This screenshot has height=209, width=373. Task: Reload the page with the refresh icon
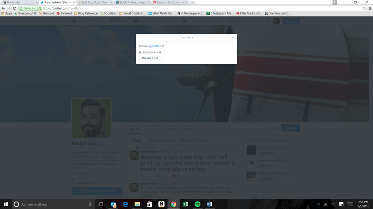(14, 8)
